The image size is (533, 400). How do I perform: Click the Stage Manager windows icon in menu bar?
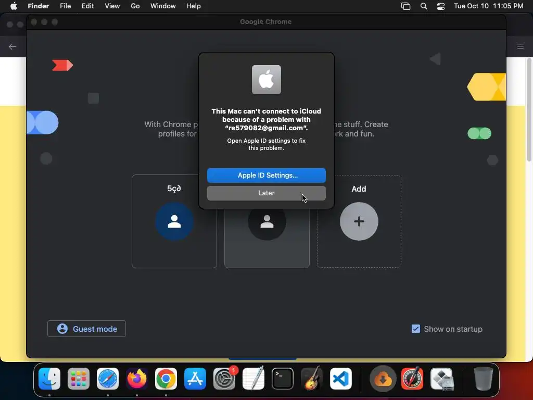(x=406, y=6)
